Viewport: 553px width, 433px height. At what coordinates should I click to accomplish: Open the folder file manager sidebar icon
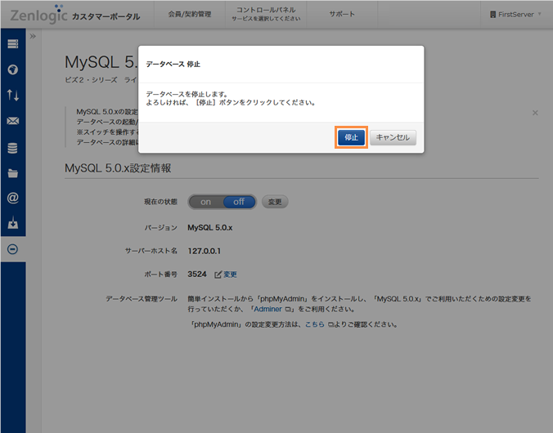click(x=13, y=173)
